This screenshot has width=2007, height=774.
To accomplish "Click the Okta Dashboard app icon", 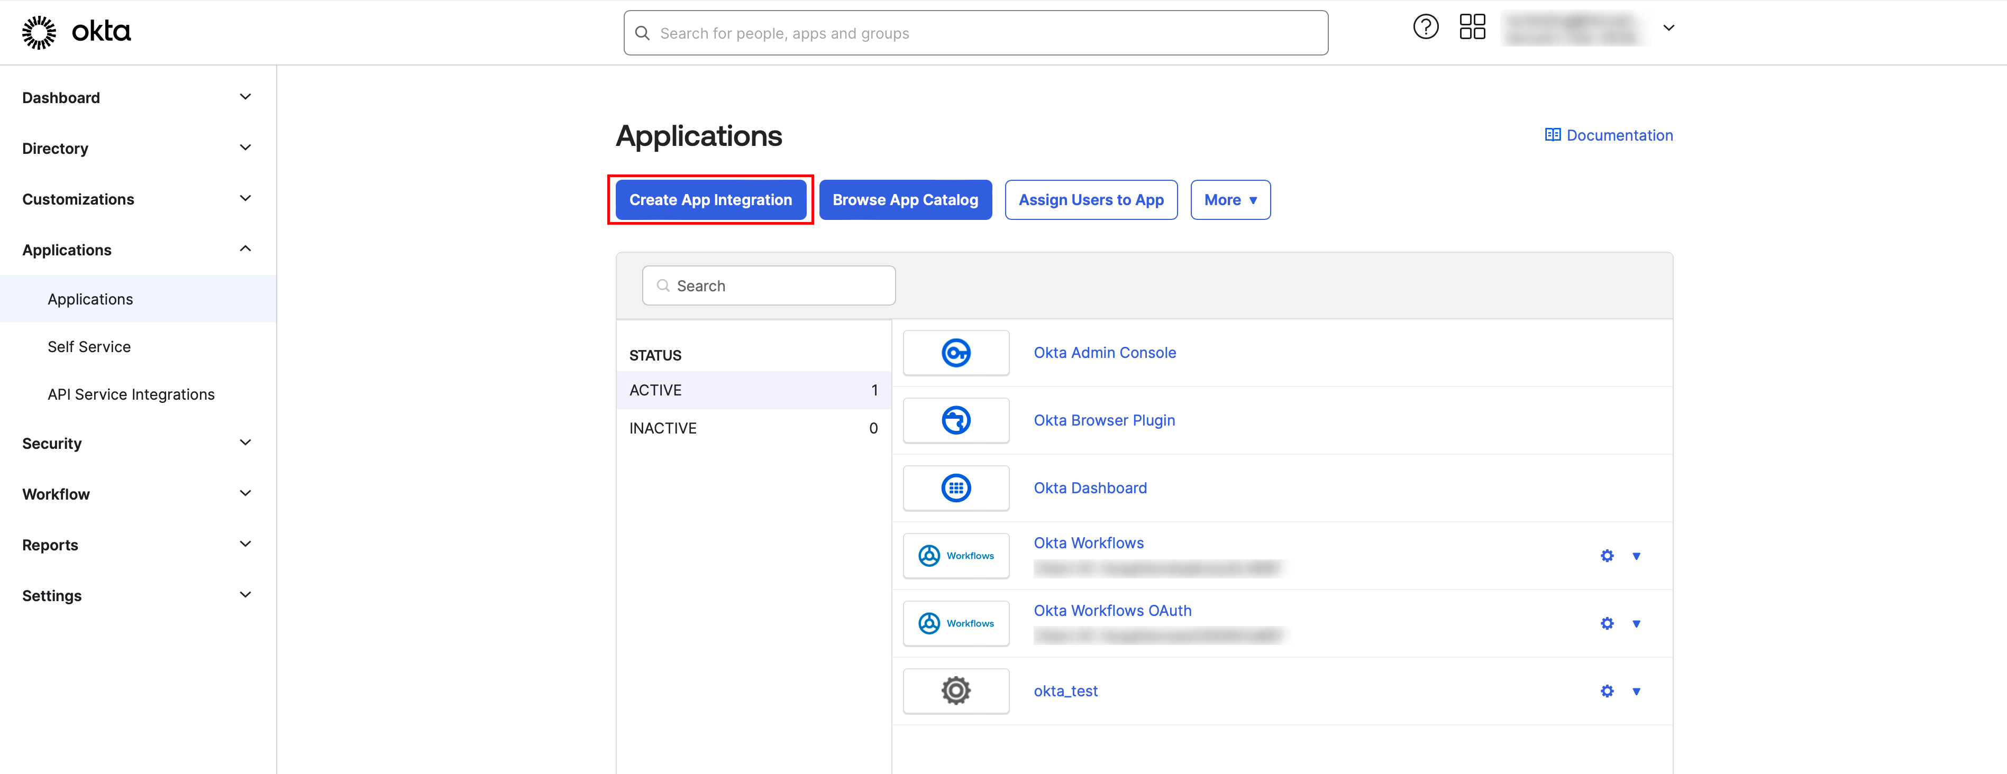I will click(x=955, y=488).
